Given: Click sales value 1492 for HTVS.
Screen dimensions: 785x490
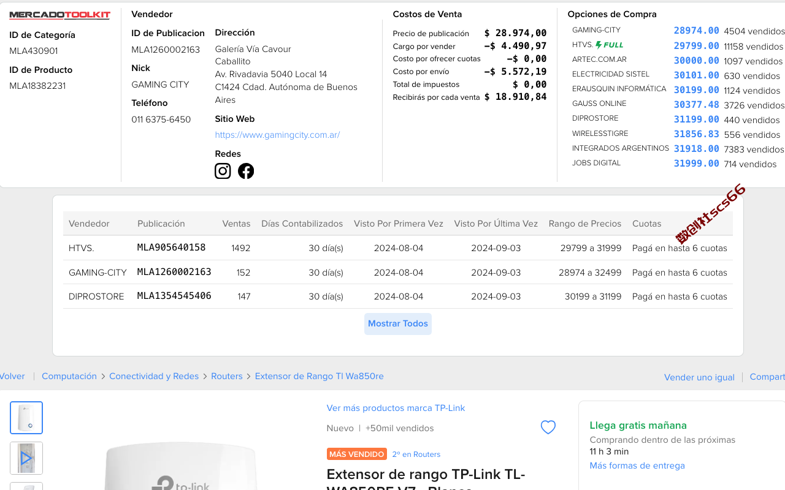Looking at the screenshot, I should click(x=240, y=248).
